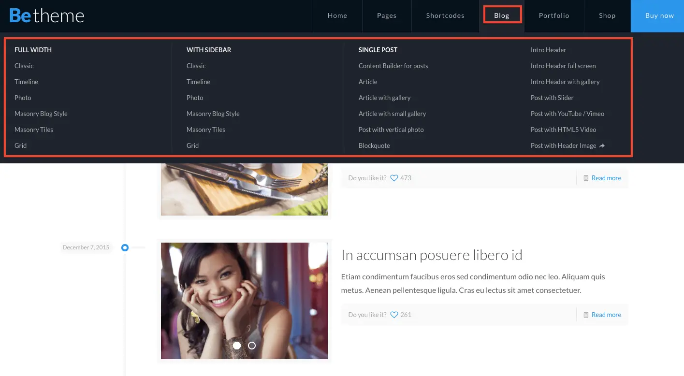The image size is (684, 376).
Task: Click the December 7, 2015 timeline marker dot
Action: click(x=125, y=247)
